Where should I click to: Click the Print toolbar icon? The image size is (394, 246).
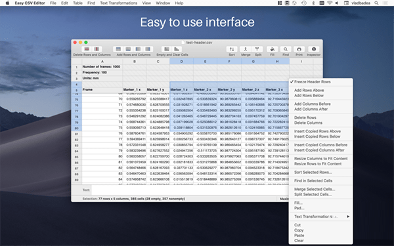coord(299,49)
